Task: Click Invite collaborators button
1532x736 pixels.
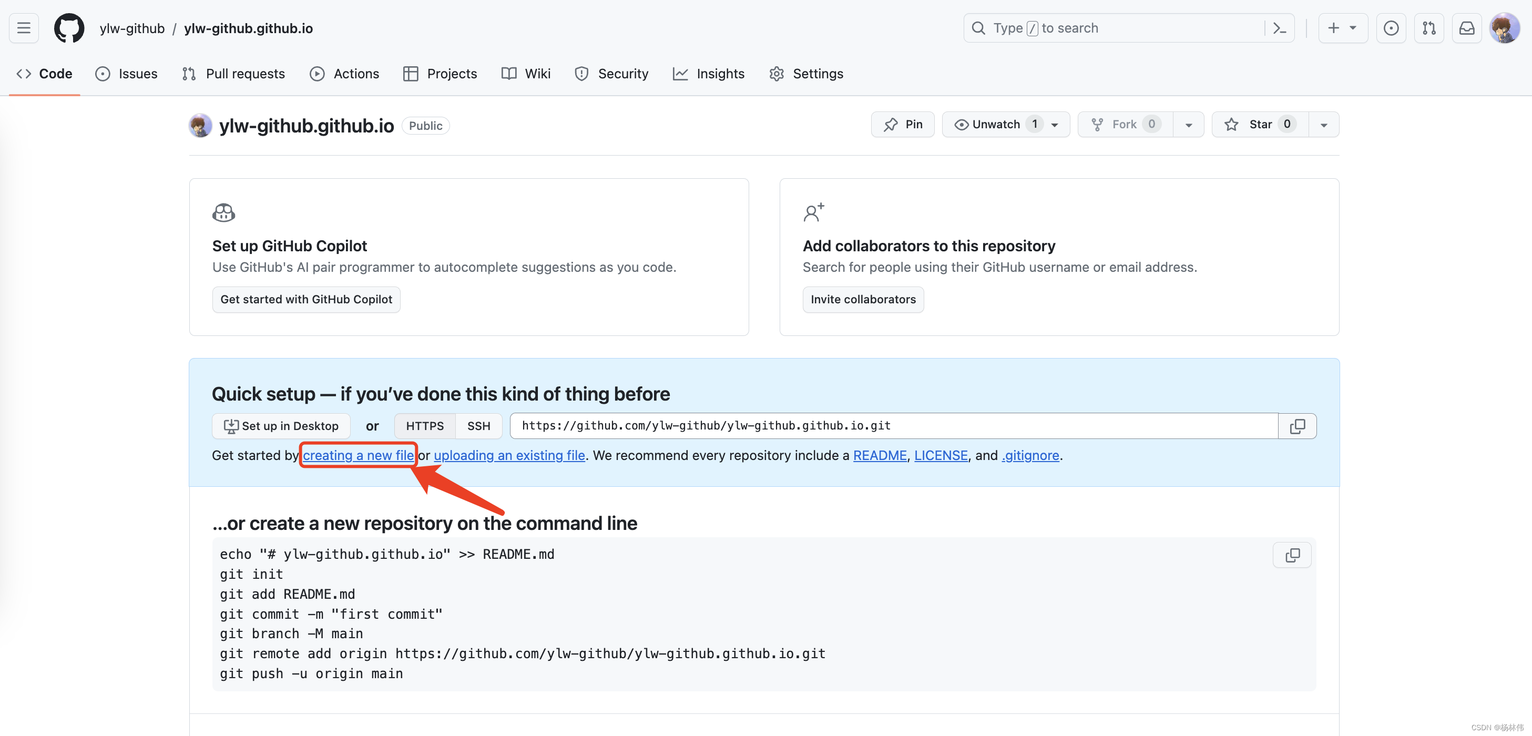Action: click(863, 299)
